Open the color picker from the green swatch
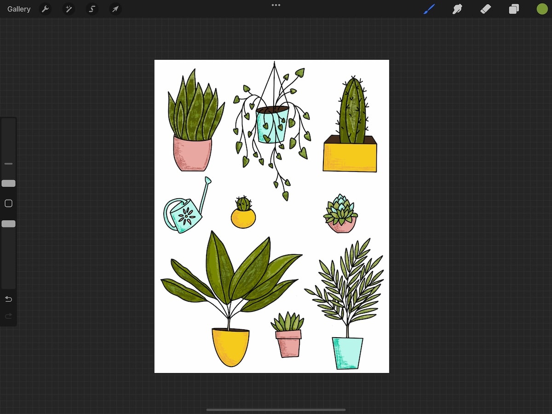552x414 pixels. (x=542, y=9)
